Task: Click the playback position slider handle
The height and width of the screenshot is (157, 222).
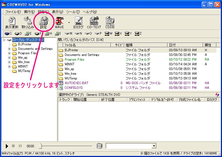Action: (41, 146)
